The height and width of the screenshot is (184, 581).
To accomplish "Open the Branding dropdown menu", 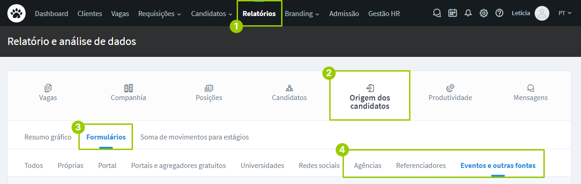I will click(302, 14).
